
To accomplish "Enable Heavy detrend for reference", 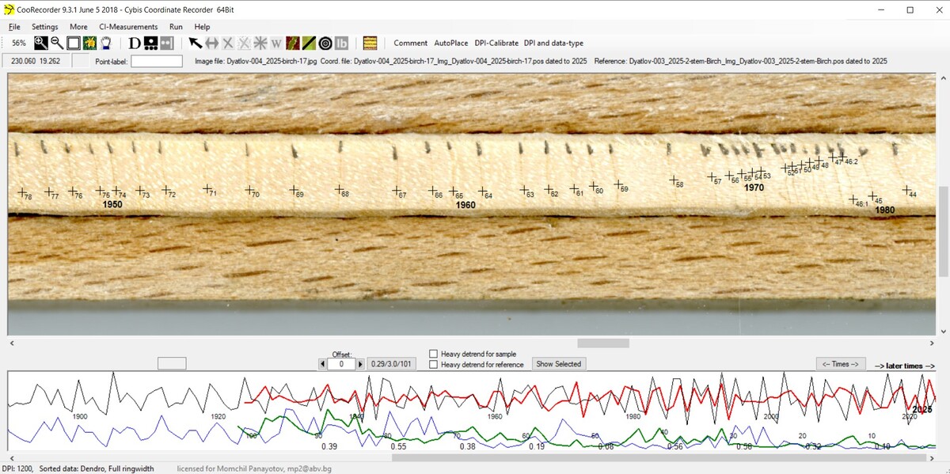I will tap(433, 365).
